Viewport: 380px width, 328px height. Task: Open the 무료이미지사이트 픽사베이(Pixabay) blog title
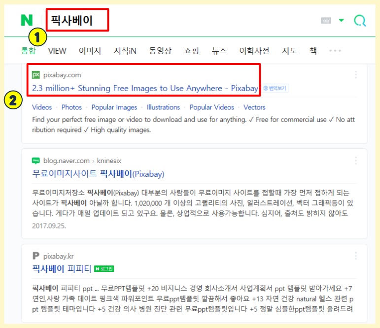click(98, 174)
